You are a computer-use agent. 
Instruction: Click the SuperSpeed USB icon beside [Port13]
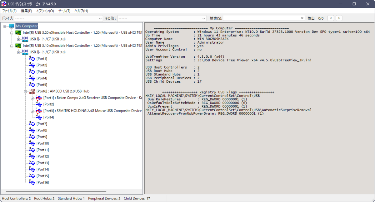click(32, 163)
